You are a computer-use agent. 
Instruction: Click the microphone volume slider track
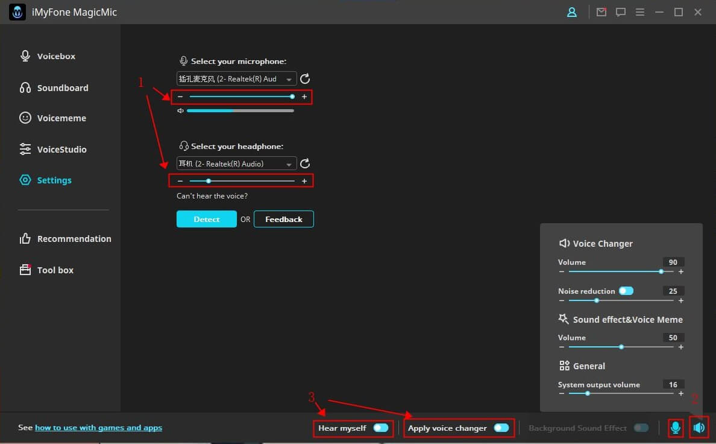pyautogui.click(x=242, y=97)
